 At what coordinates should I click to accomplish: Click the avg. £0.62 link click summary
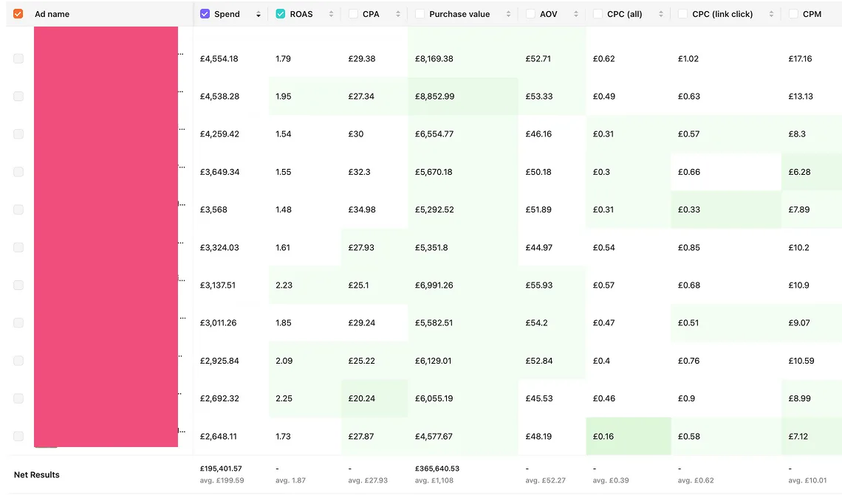pyautogui.click(x=696, y=480)
